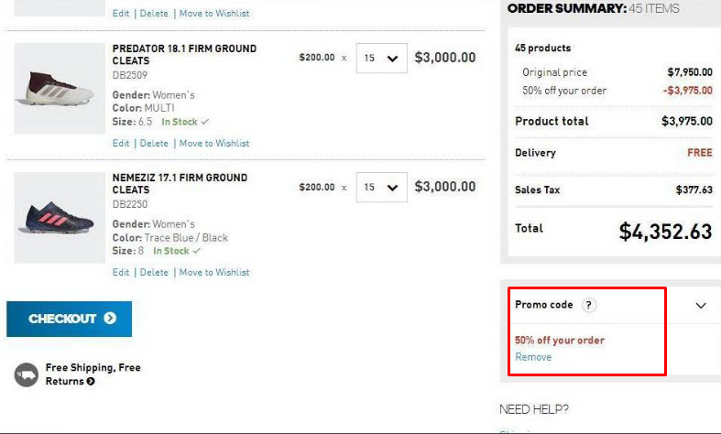Viewport: 721px width, 434px height.
Task: Delete the Nemeziz 17.1 cleats item
Action: click(x=154, y=273)
